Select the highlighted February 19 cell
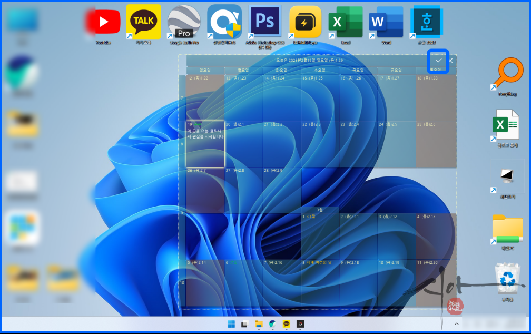Screen dimensions: 531x334 point(205,144)
